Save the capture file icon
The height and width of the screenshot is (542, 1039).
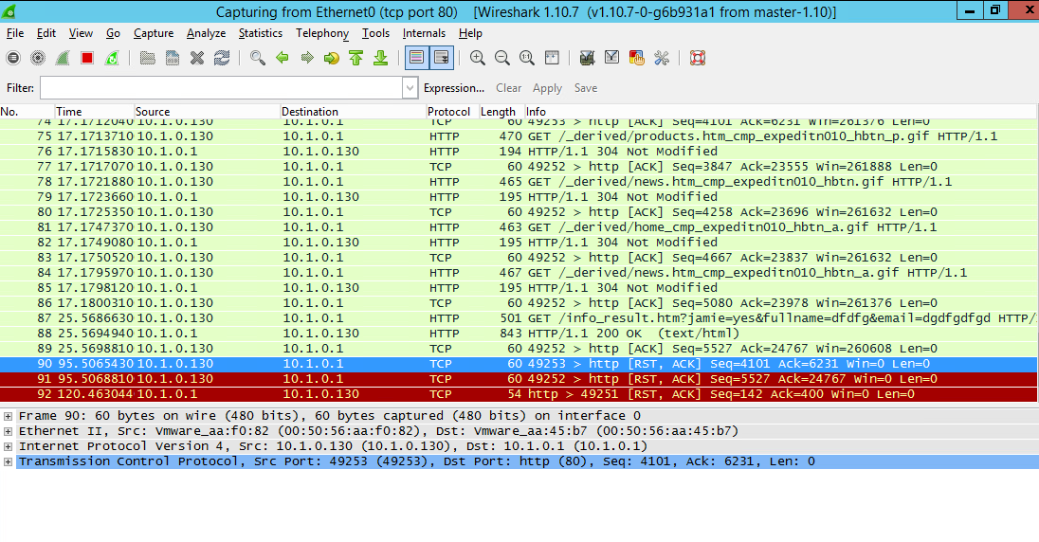(x=173, y=59)
